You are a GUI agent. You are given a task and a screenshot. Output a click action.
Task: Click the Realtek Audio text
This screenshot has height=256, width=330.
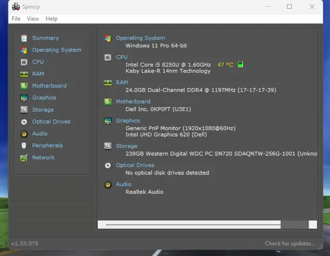click(x=144, y=192)
